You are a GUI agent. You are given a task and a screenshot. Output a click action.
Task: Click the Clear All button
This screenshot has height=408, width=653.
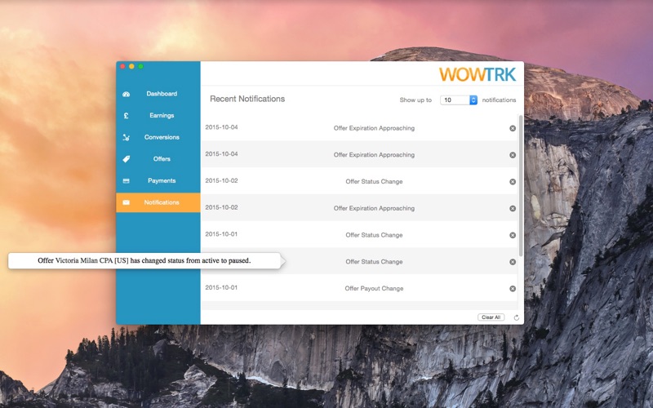(x=491, y=317)
